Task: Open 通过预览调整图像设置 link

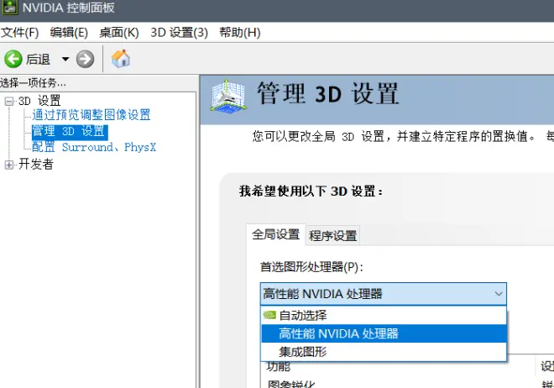Action: (x=91, y=115)
